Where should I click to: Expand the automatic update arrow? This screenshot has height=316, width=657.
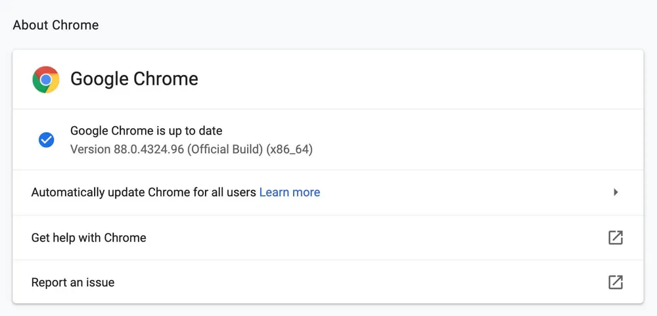(616, 192)
